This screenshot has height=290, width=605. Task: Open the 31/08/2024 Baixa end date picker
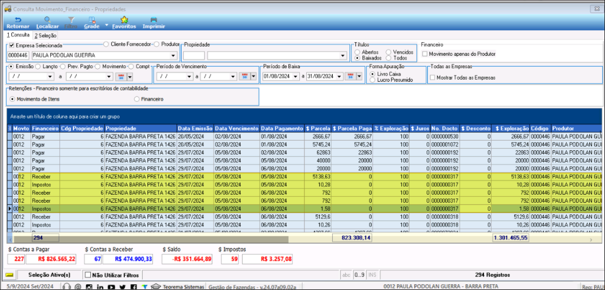(340, 76)
